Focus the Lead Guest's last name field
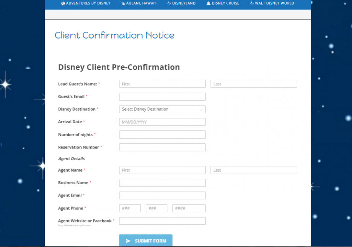 254,84
